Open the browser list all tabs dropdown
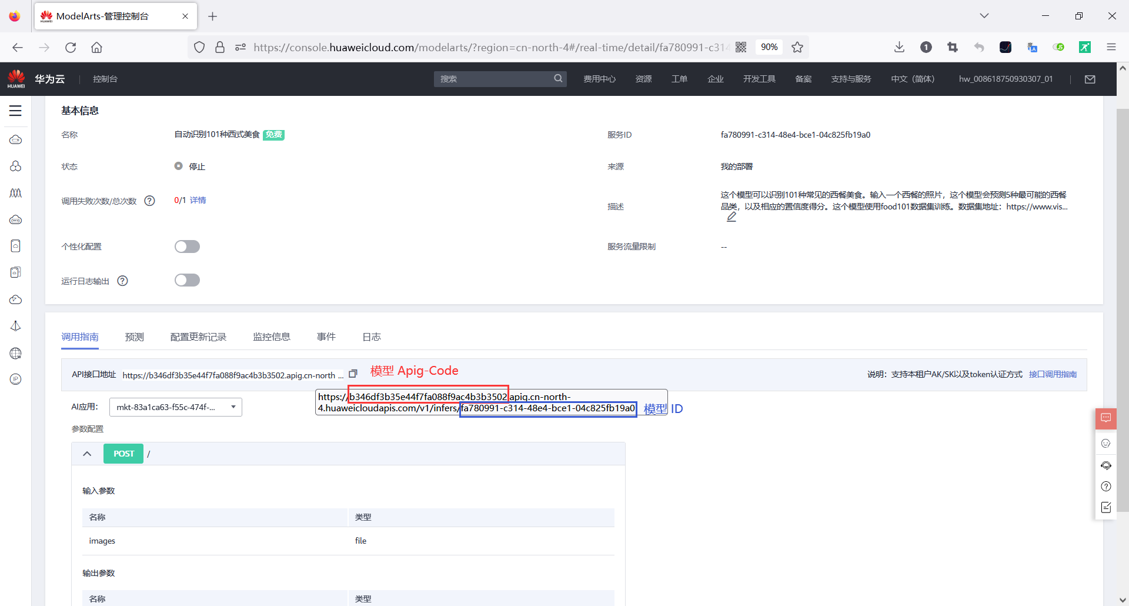This screenshot has width=1129, height=606. [x=984, y=16]
